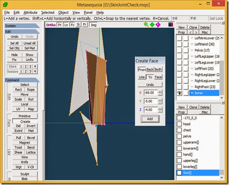229x185 pixels.
Task: Click the Y coordinate input field
Action: tap(151, 101)
